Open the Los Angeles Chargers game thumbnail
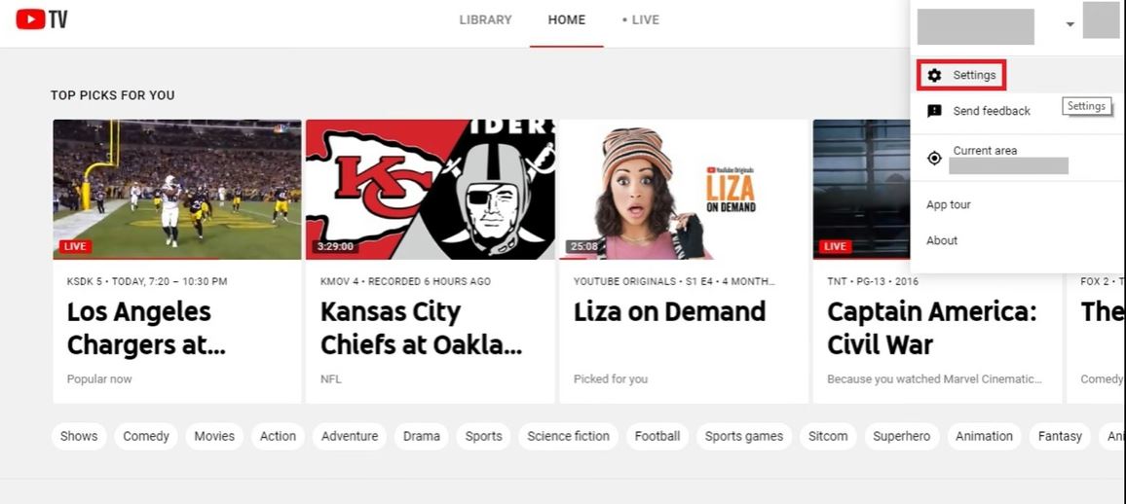This screenshot has height=504, width=1126. point(177,190)
